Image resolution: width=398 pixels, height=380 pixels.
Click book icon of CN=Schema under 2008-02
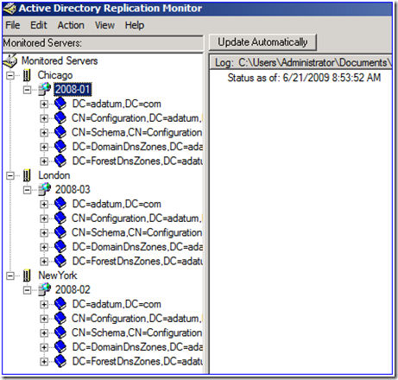pyautogui.click(x=60, y=332)
